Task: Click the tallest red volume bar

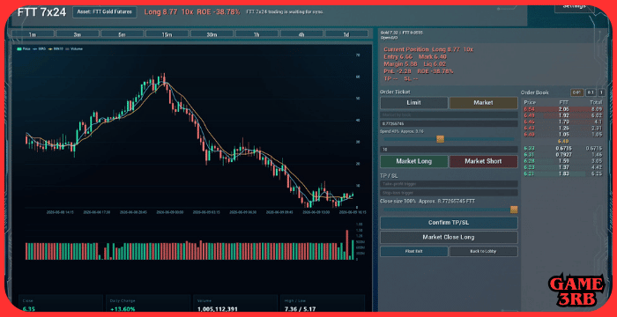Action: (347, 245)
